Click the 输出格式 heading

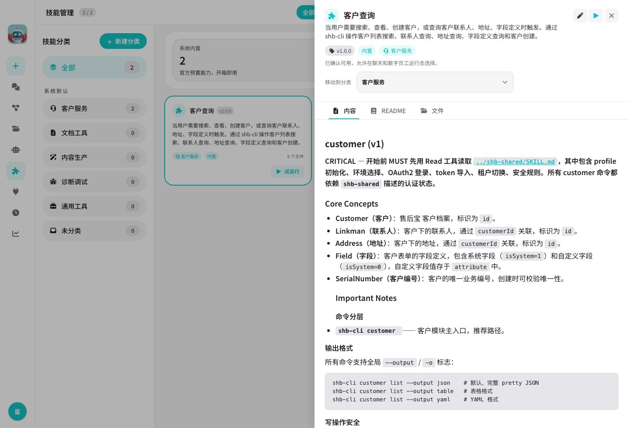(x=339, y=348)
